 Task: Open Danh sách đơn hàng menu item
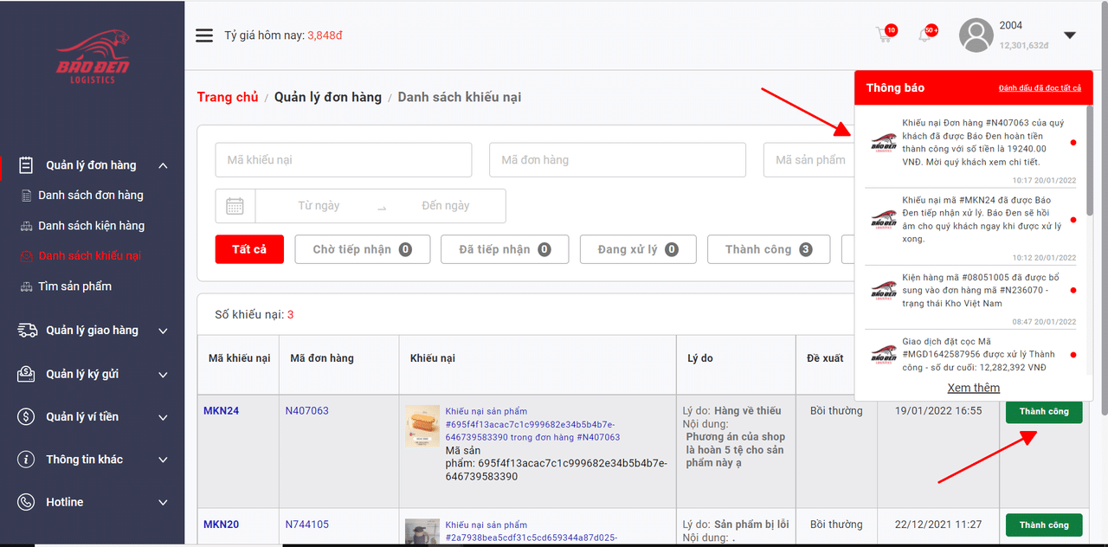click(90, 196)
